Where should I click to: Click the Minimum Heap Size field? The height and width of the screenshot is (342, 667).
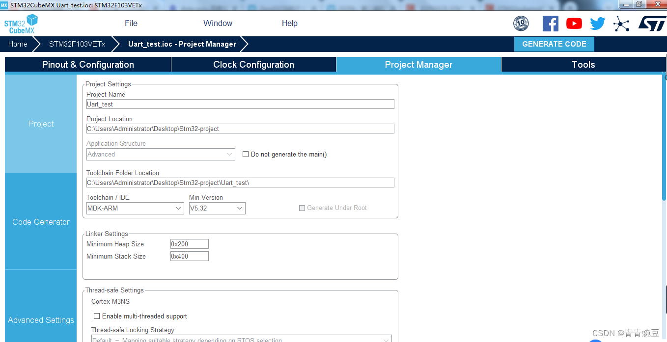tap(189, 244)
